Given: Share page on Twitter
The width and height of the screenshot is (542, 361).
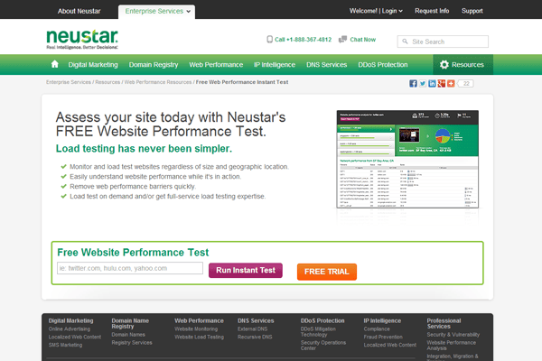Looking at the screenshot, I should click(x=423, y=84).
